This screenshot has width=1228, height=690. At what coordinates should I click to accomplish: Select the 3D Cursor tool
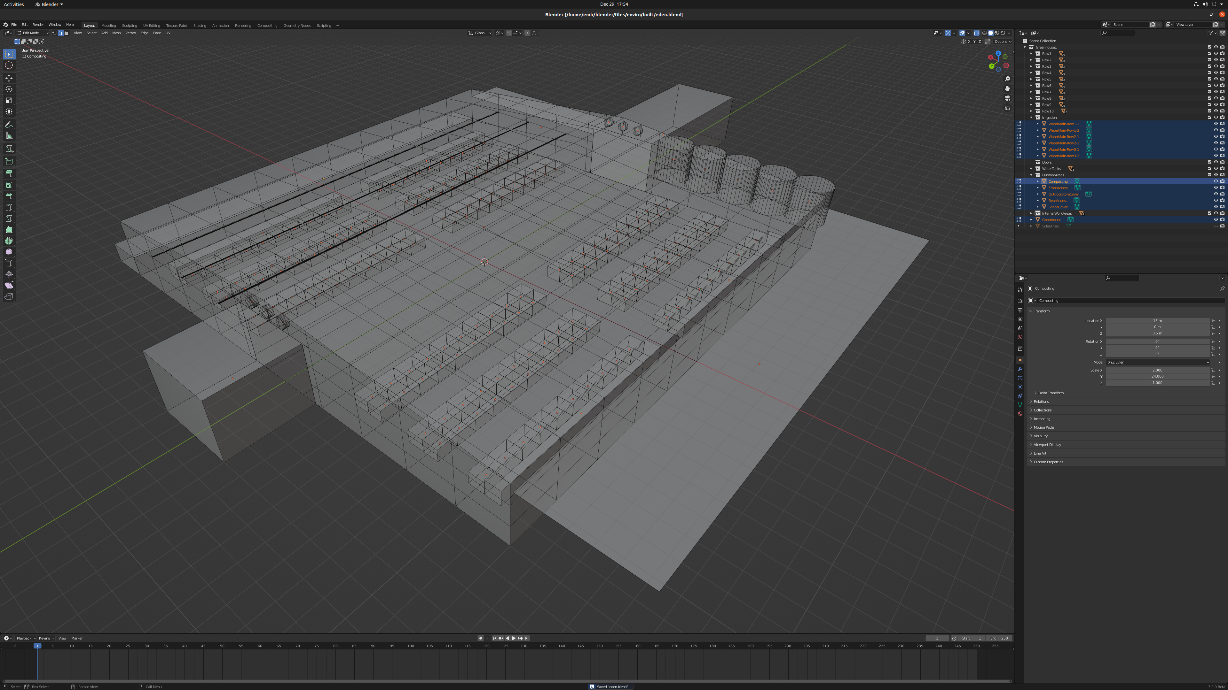(x=9, y=65)
